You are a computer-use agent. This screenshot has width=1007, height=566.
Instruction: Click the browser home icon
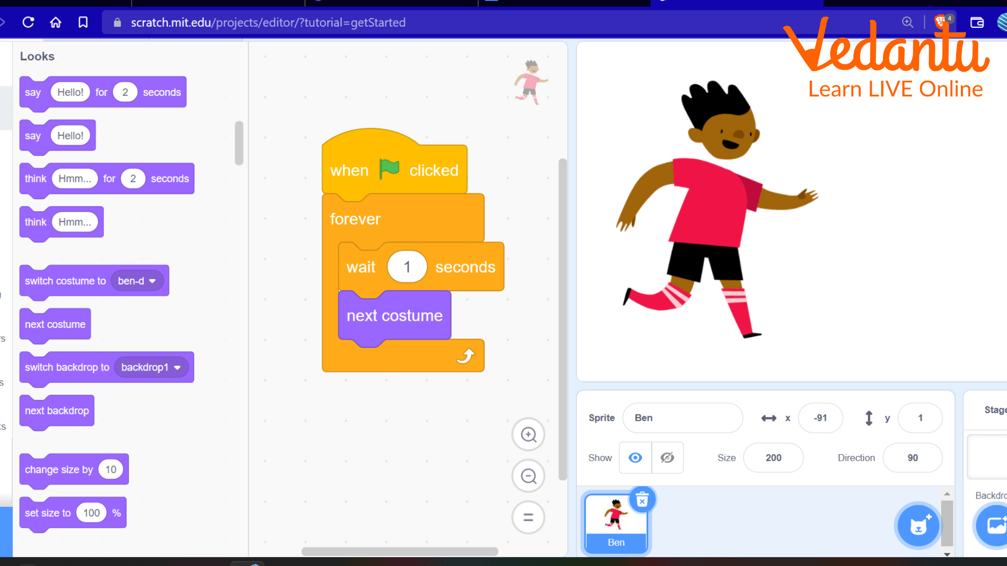click(x=56, y=23)
